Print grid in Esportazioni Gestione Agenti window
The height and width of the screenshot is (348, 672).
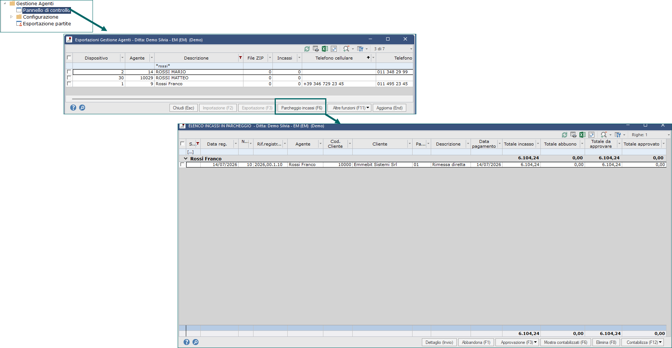click(316, 49)
